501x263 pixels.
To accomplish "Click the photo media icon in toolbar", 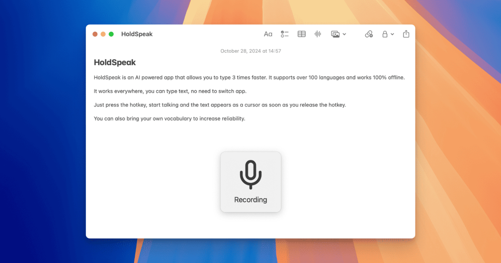I will [335, 34].
